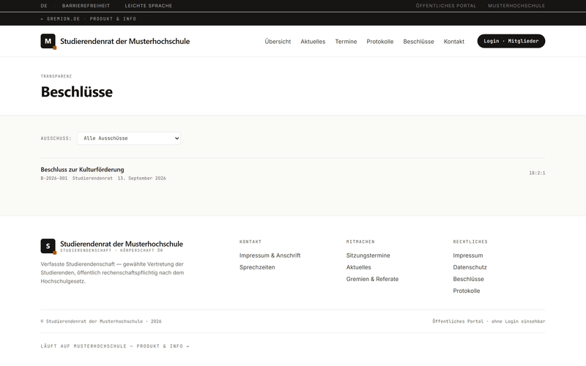Click Läuft auf Musterhochschule Produkt & Info link
The height and width of the screenshot is (366, 586).
pyautogui.click(x=115, y=346)
